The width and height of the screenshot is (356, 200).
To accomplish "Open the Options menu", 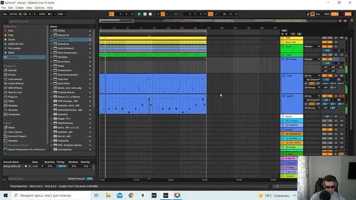I will (x=39, y=8).
